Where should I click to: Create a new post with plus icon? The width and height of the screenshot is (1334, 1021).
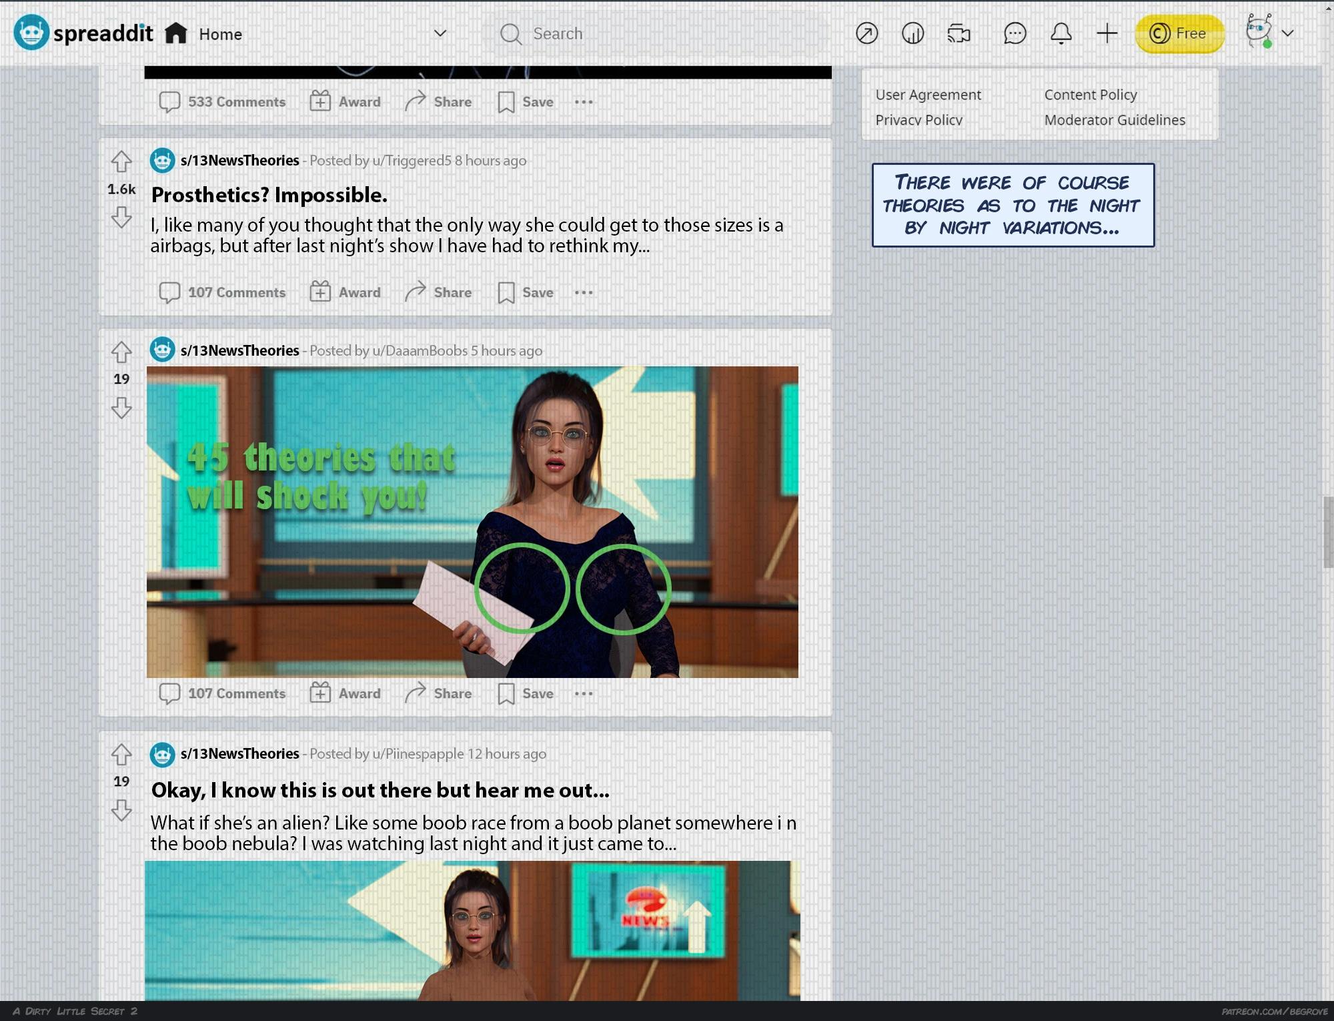(1107, 33)
